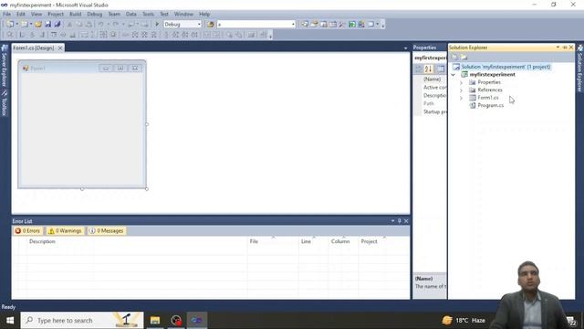Click the Form1 right-edge resize handle
584x329 pixels.
(147, 124)
